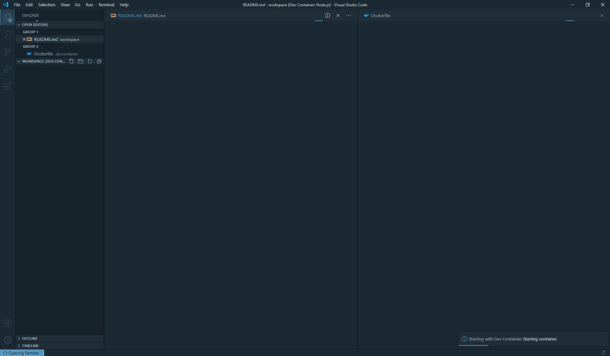This screenshot has width=610, height=356.
Task: Open the Go menu
Action: (78, 5)
